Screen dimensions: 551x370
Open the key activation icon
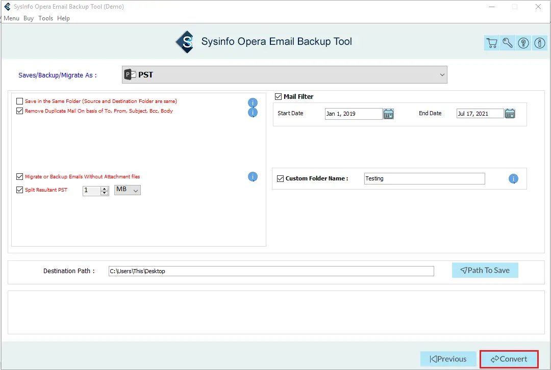pos(508,43)
